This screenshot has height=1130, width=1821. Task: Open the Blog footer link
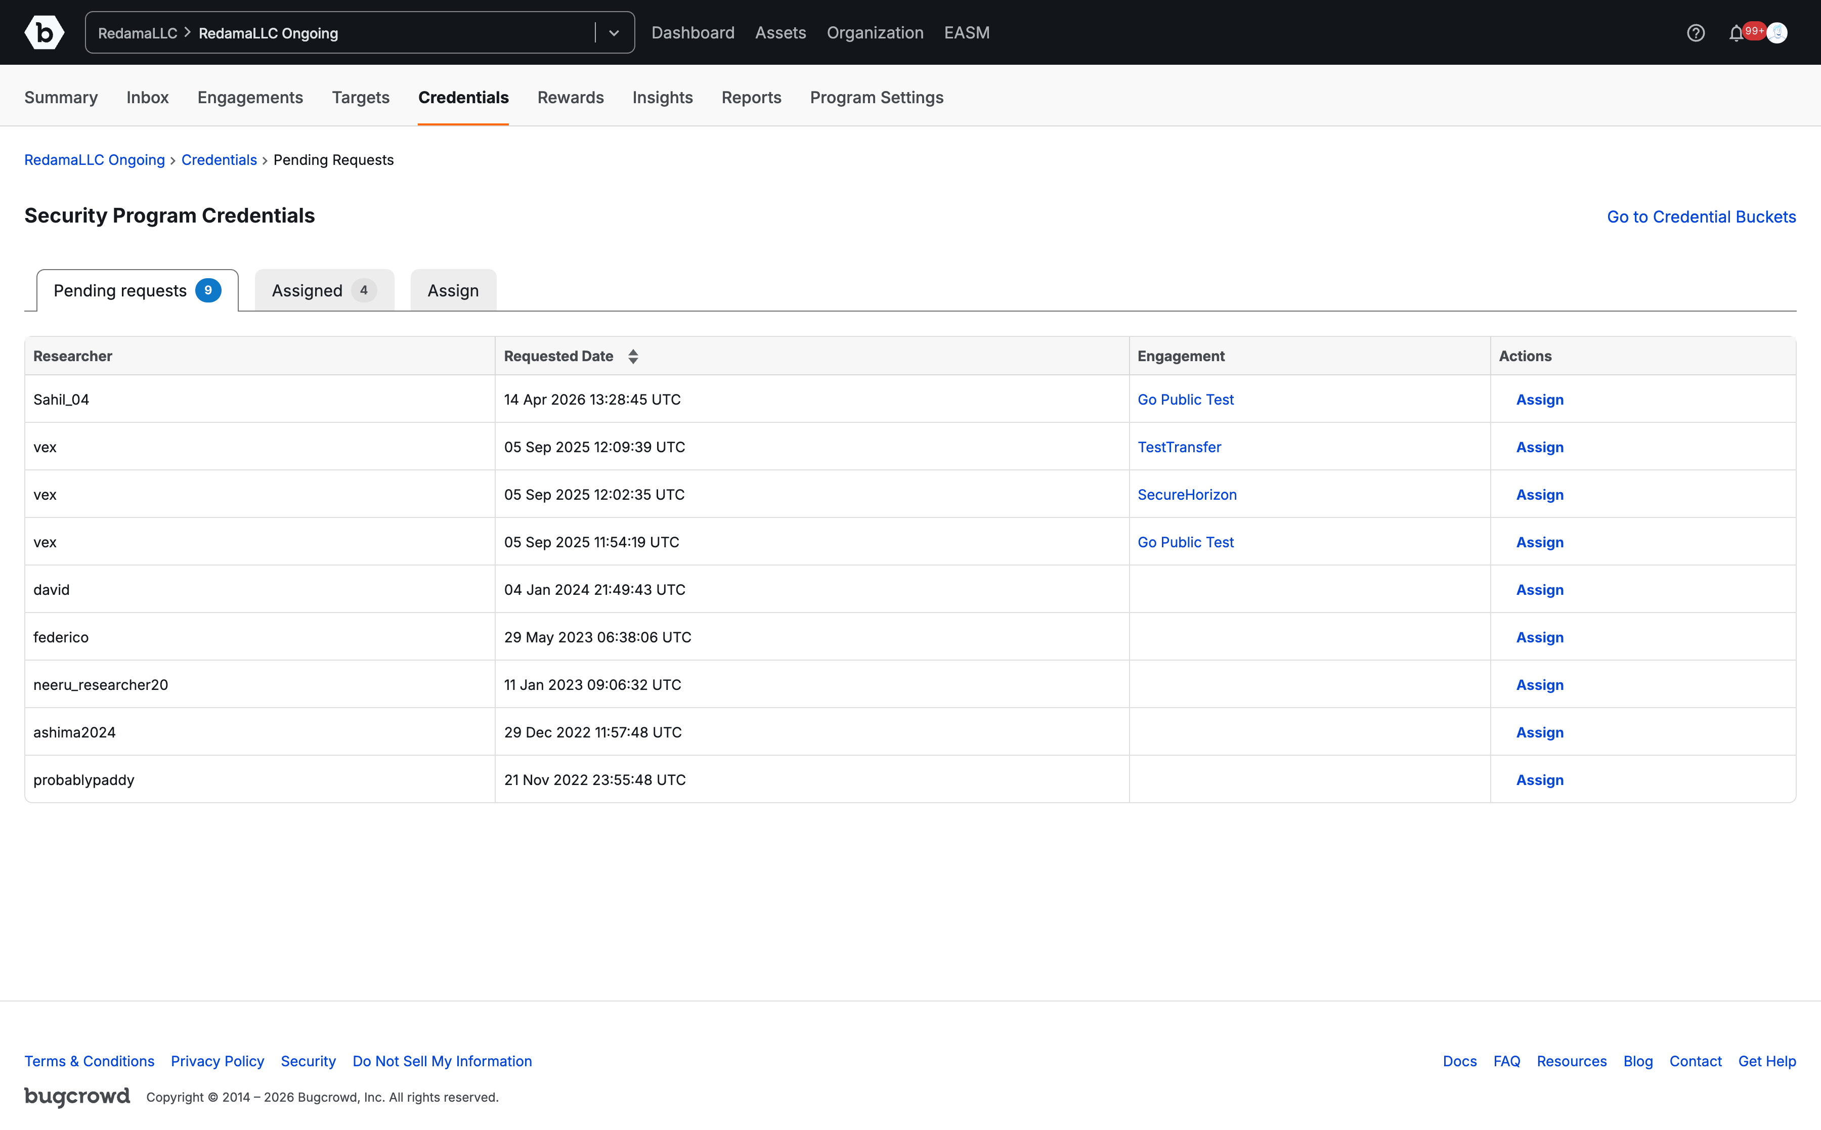pyautogui.click(x=1638, y=1061)
